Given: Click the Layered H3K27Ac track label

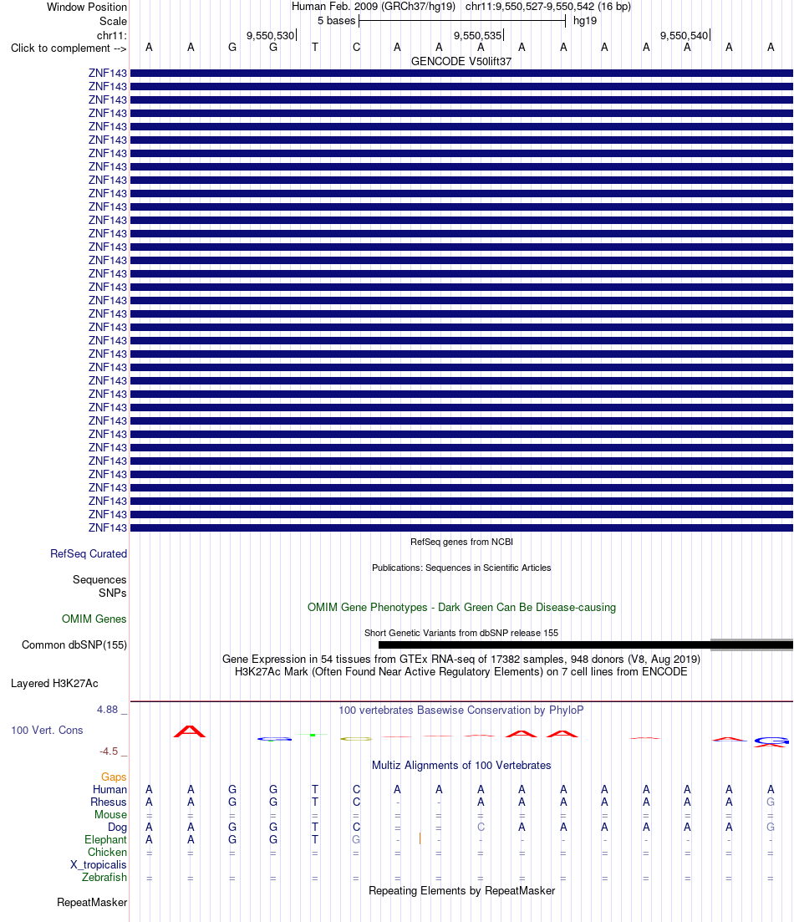Looking at the screenshot, I should [x=54, y=683].
